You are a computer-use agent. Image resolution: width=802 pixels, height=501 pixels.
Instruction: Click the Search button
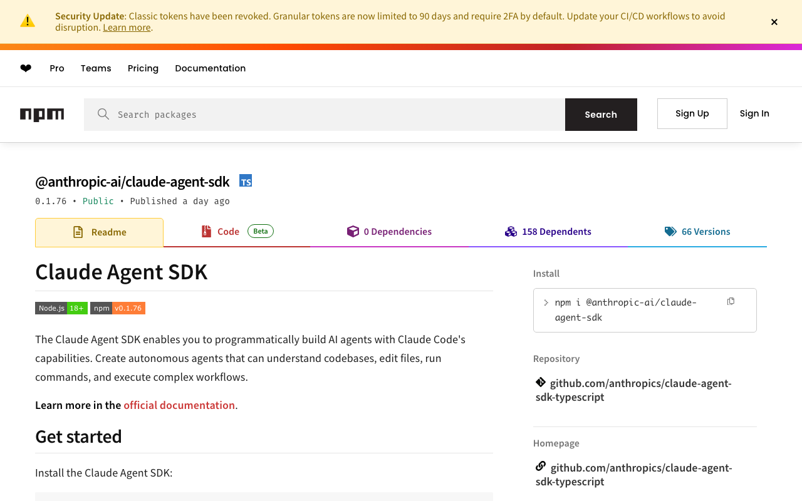[601, 115]
